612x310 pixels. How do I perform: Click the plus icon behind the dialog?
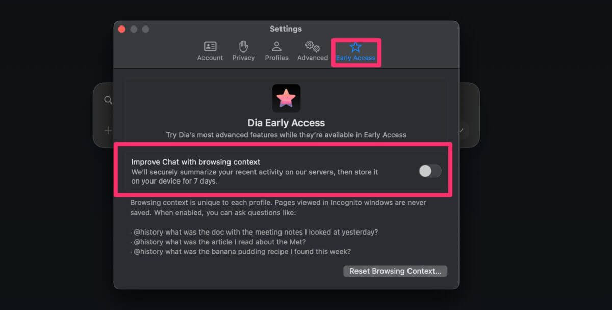coord(108,130)
